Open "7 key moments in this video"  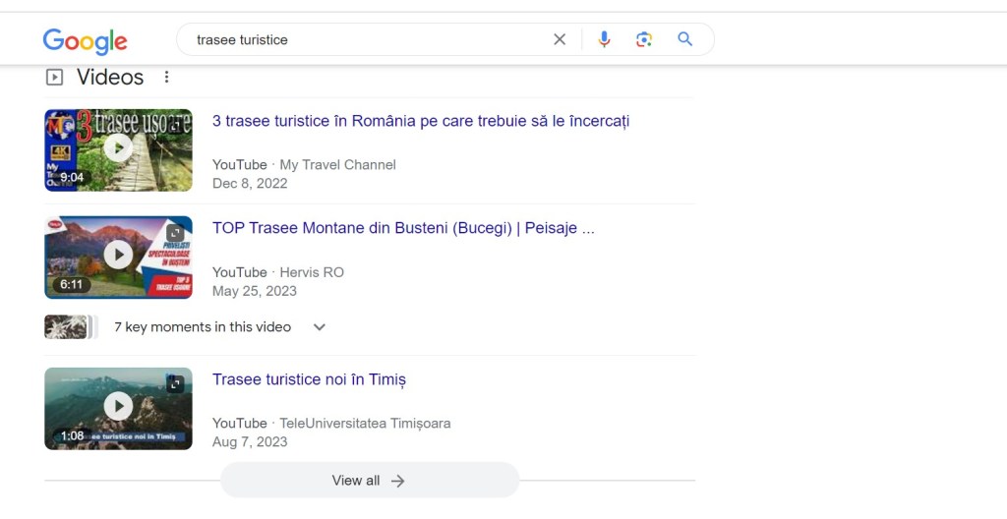(x=203, y=327)
